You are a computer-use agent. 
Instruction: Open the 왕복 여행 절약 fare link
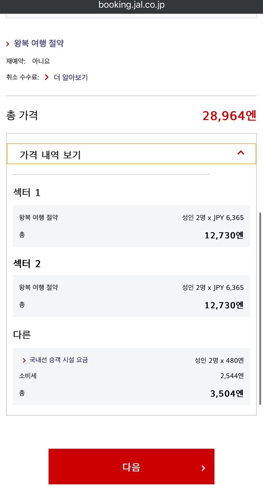point(39,43)
